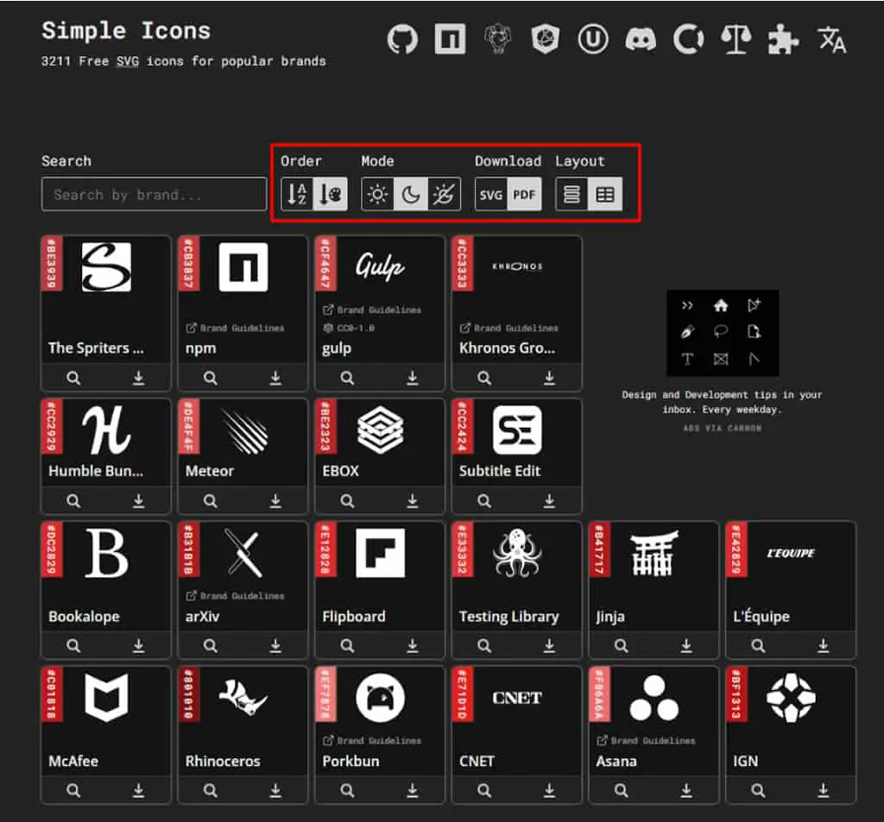The width and height of the screenshot is (884, 822).
Task: Download the gulp icon
Action: [x=412, y=378]
